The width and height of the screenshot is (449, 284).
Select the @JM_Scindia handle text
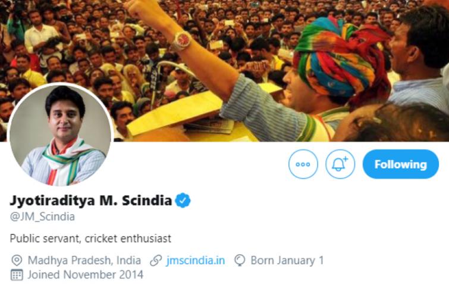pos(42,217)
